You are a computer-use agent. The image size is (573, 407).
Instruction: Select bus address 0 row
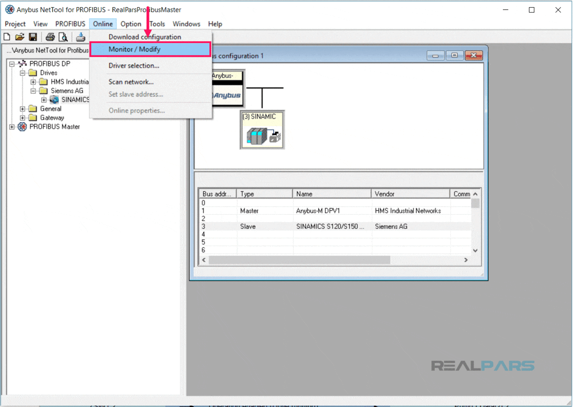(335, 203)
